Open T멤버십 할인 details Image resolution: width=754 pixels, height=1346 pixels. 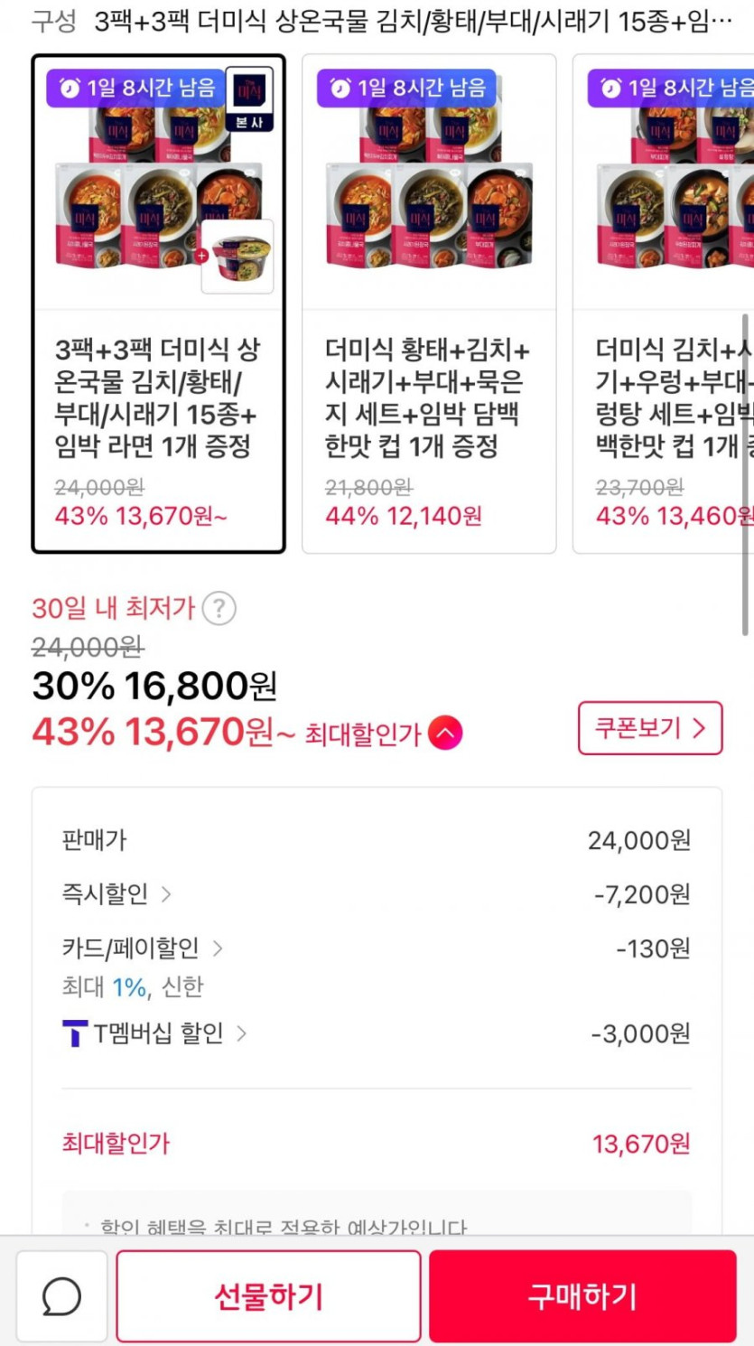click(240, 1033)
